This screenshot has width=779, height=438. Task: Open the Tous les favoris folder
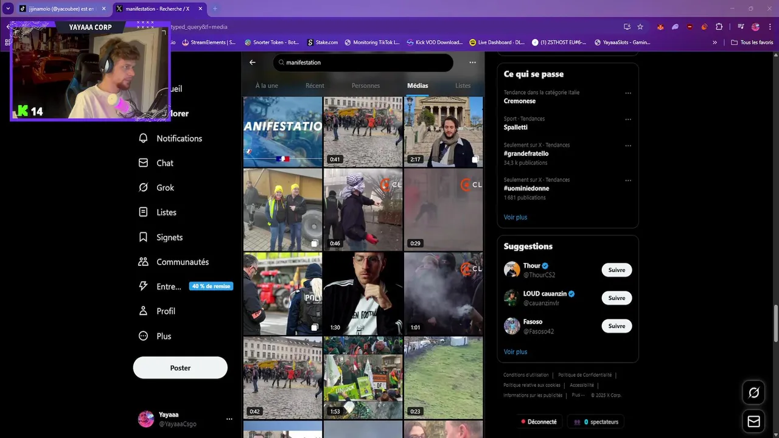click(752, 43)
